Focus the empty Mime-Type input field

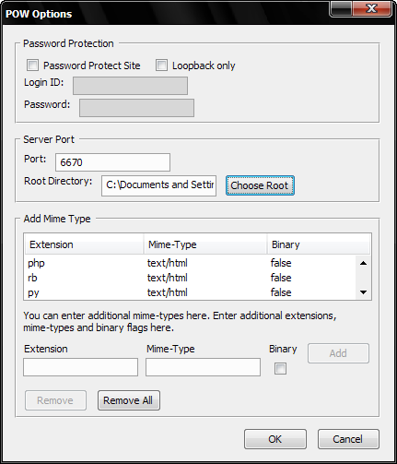point(203,367)
